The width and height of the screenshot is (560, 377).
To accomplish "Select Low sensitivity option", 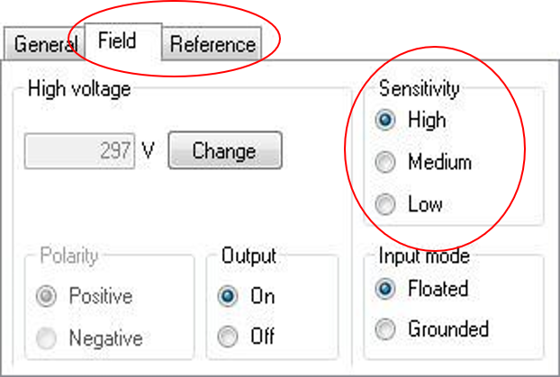I will click(x=386, y=205).
